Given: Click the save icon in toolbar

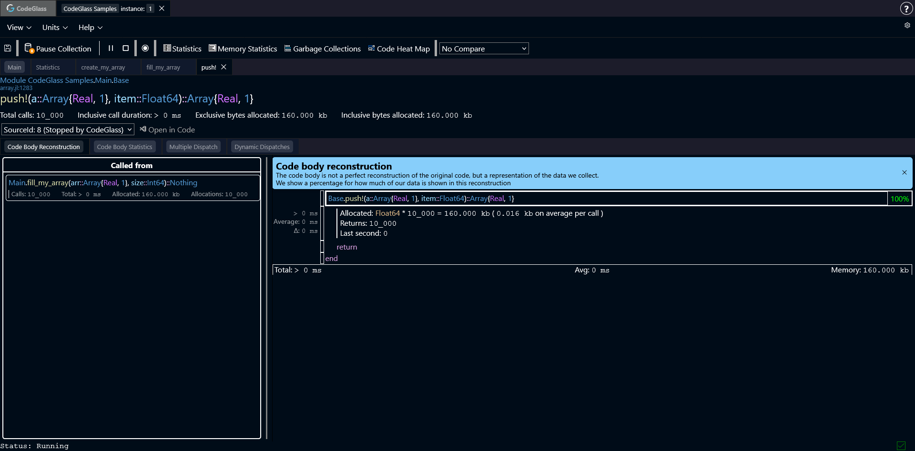Looking at the screenshot, I should tap(8, 48).
